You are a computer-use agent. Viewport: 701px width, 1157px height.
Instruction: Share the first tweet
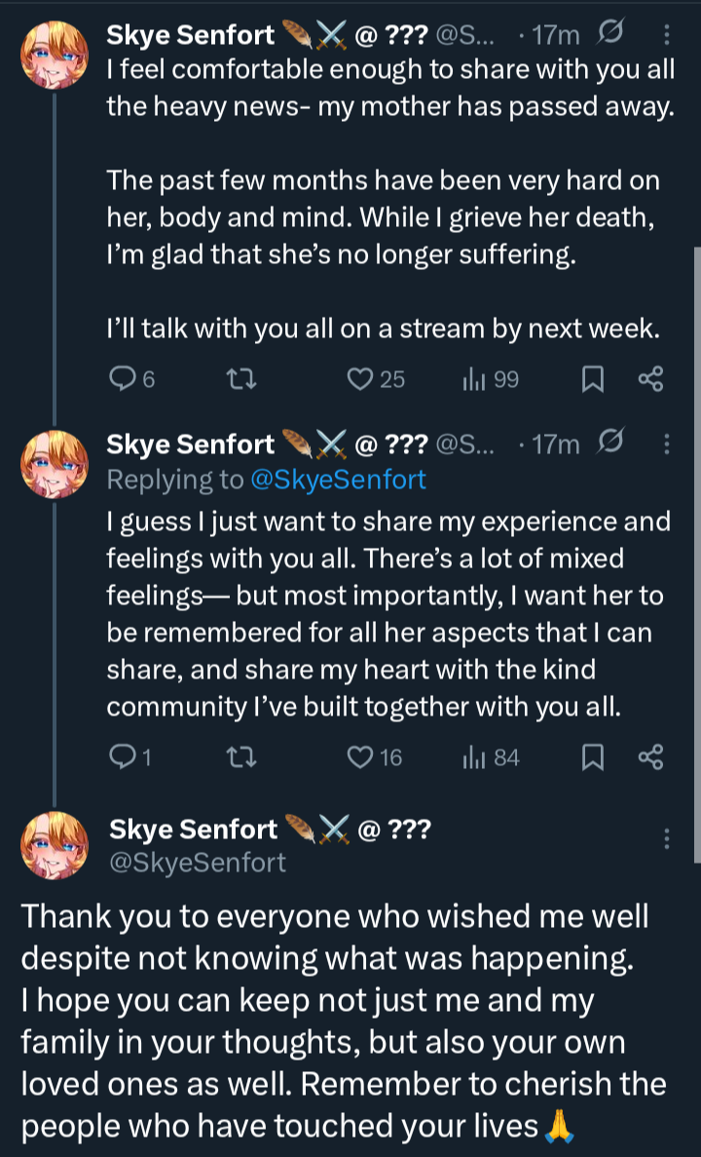coord(650,379)
